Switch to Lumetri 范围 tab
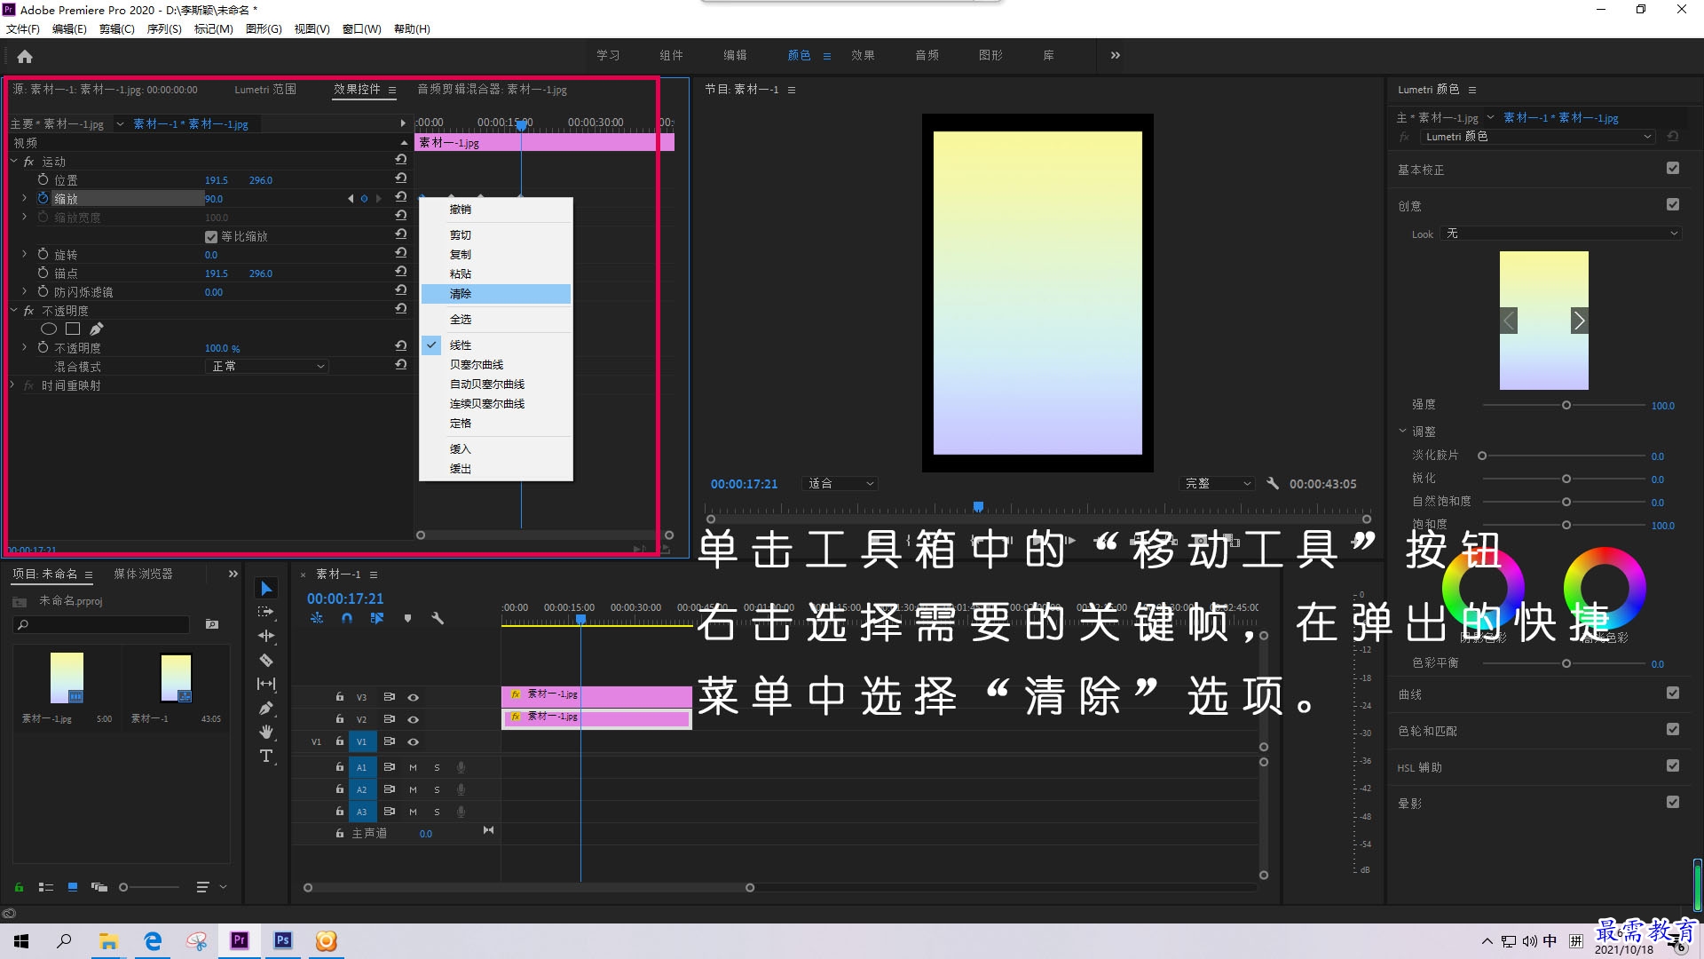The image size is (1704, 959). pyautogui.click(x=265, y=89)
